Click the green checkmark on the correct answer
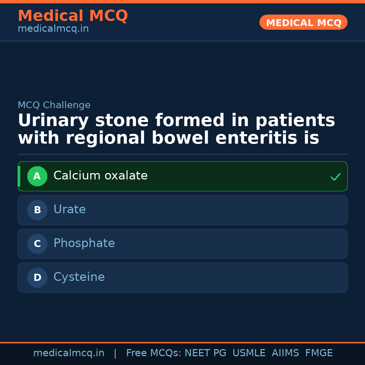 [335, 176]
